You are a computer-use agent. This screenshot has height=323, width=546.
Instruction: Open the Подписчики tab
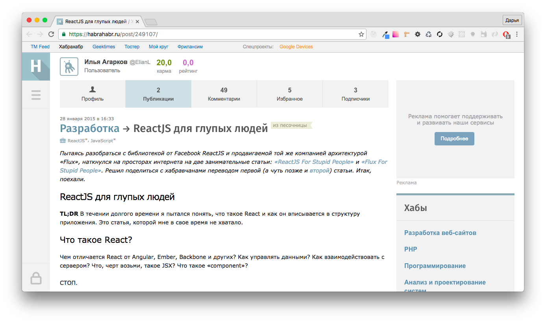[355, 94]
